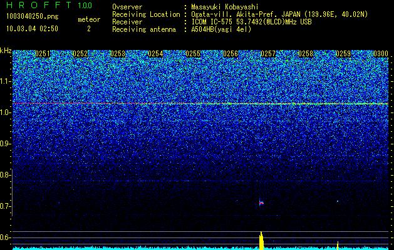Click observer name Masayuki Kobayashi
Viewport: 394px width, 250px height.
coord(225,7)
